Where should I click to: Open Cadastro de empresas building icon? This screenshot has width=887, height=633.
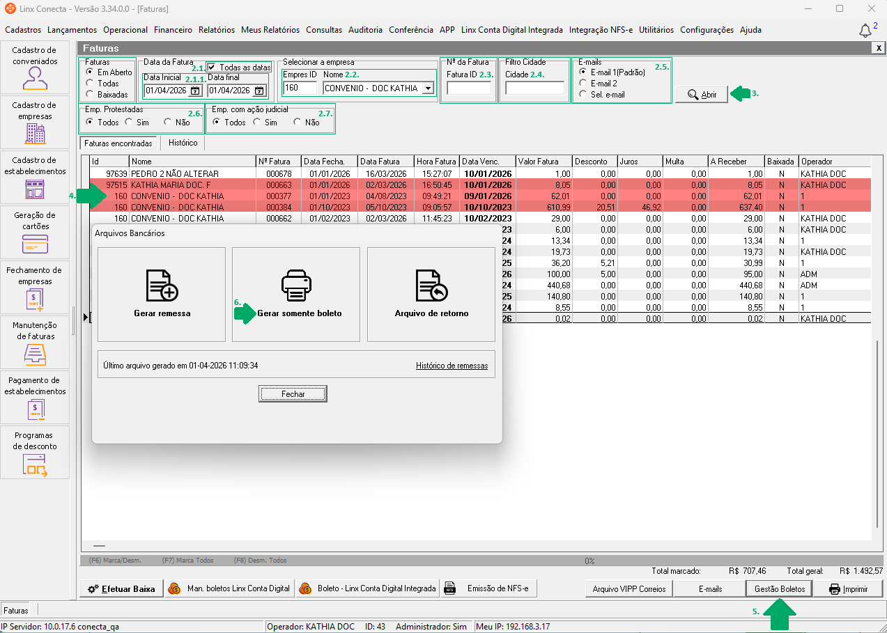pyautogui.click(x=35, y=133)
